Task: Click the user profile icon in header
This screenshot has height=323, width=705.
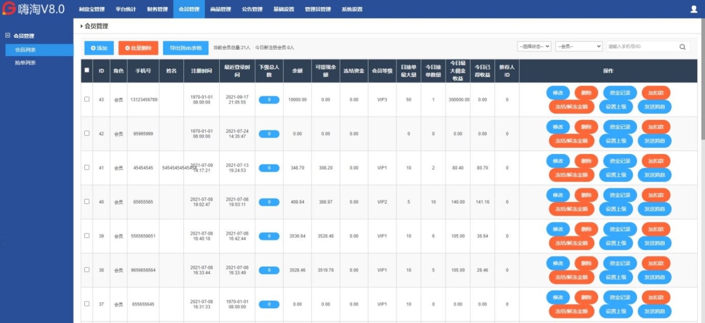Action: tap(693, 9)
